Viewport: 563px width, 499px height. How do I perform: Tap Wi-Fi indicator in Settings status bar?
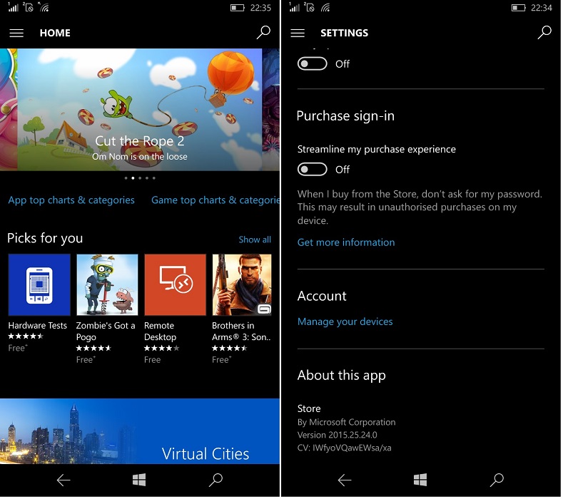(x=326, y=8)
